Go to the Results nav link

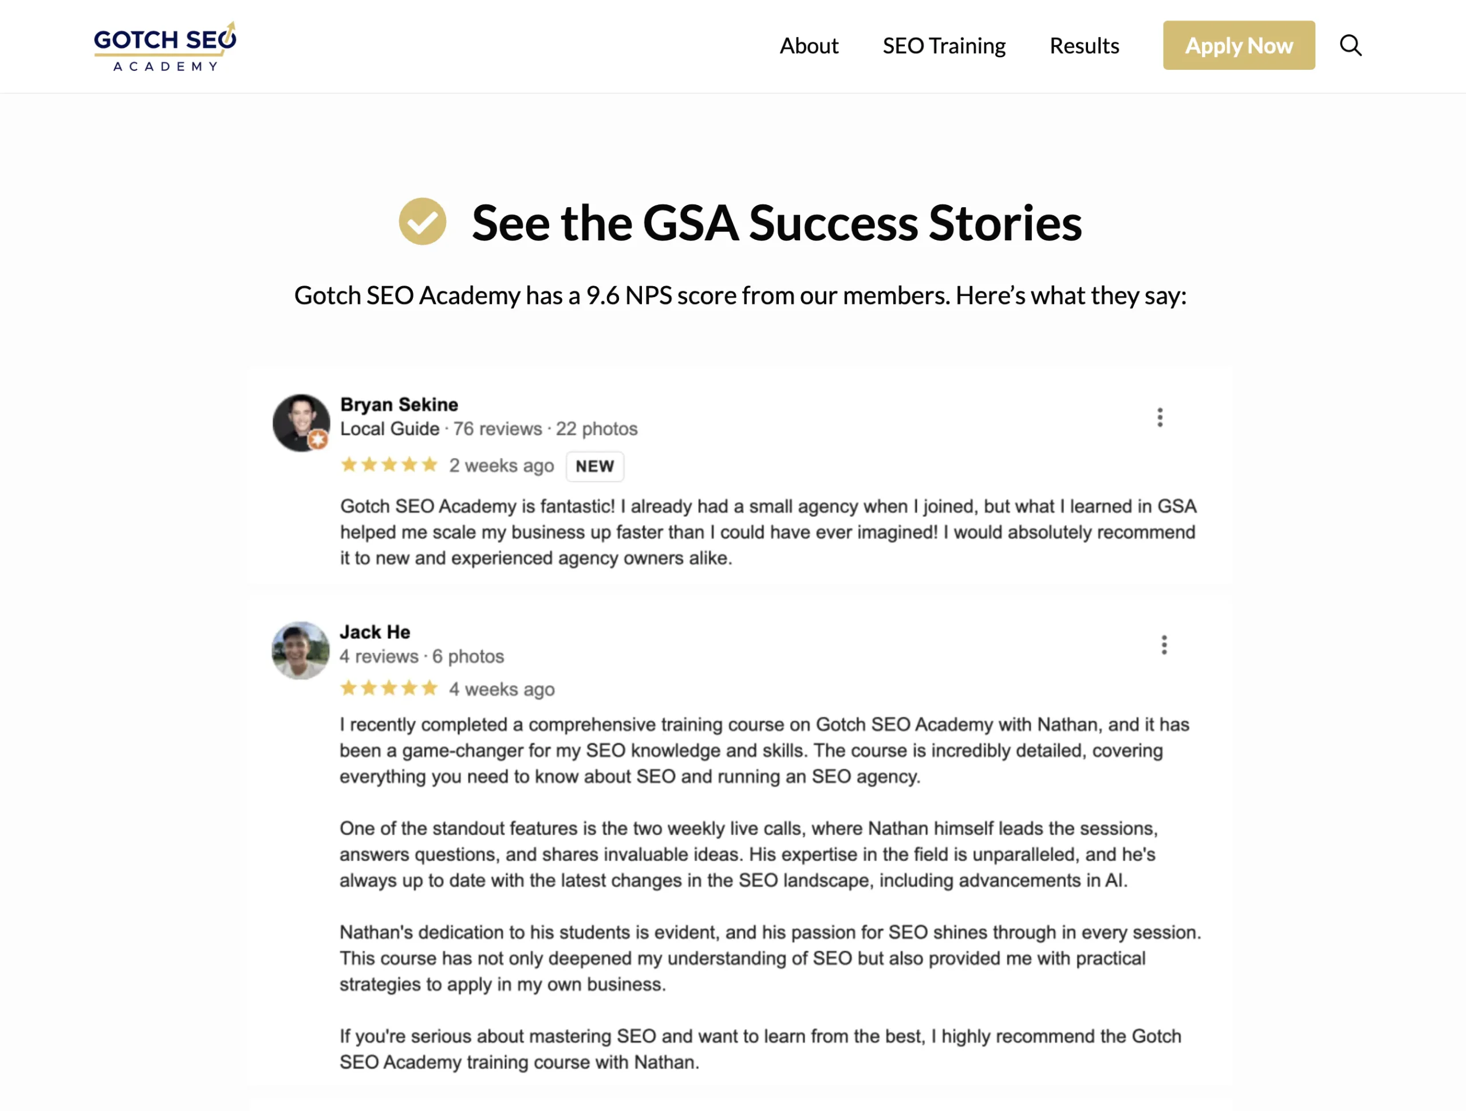pos(1084,46)
